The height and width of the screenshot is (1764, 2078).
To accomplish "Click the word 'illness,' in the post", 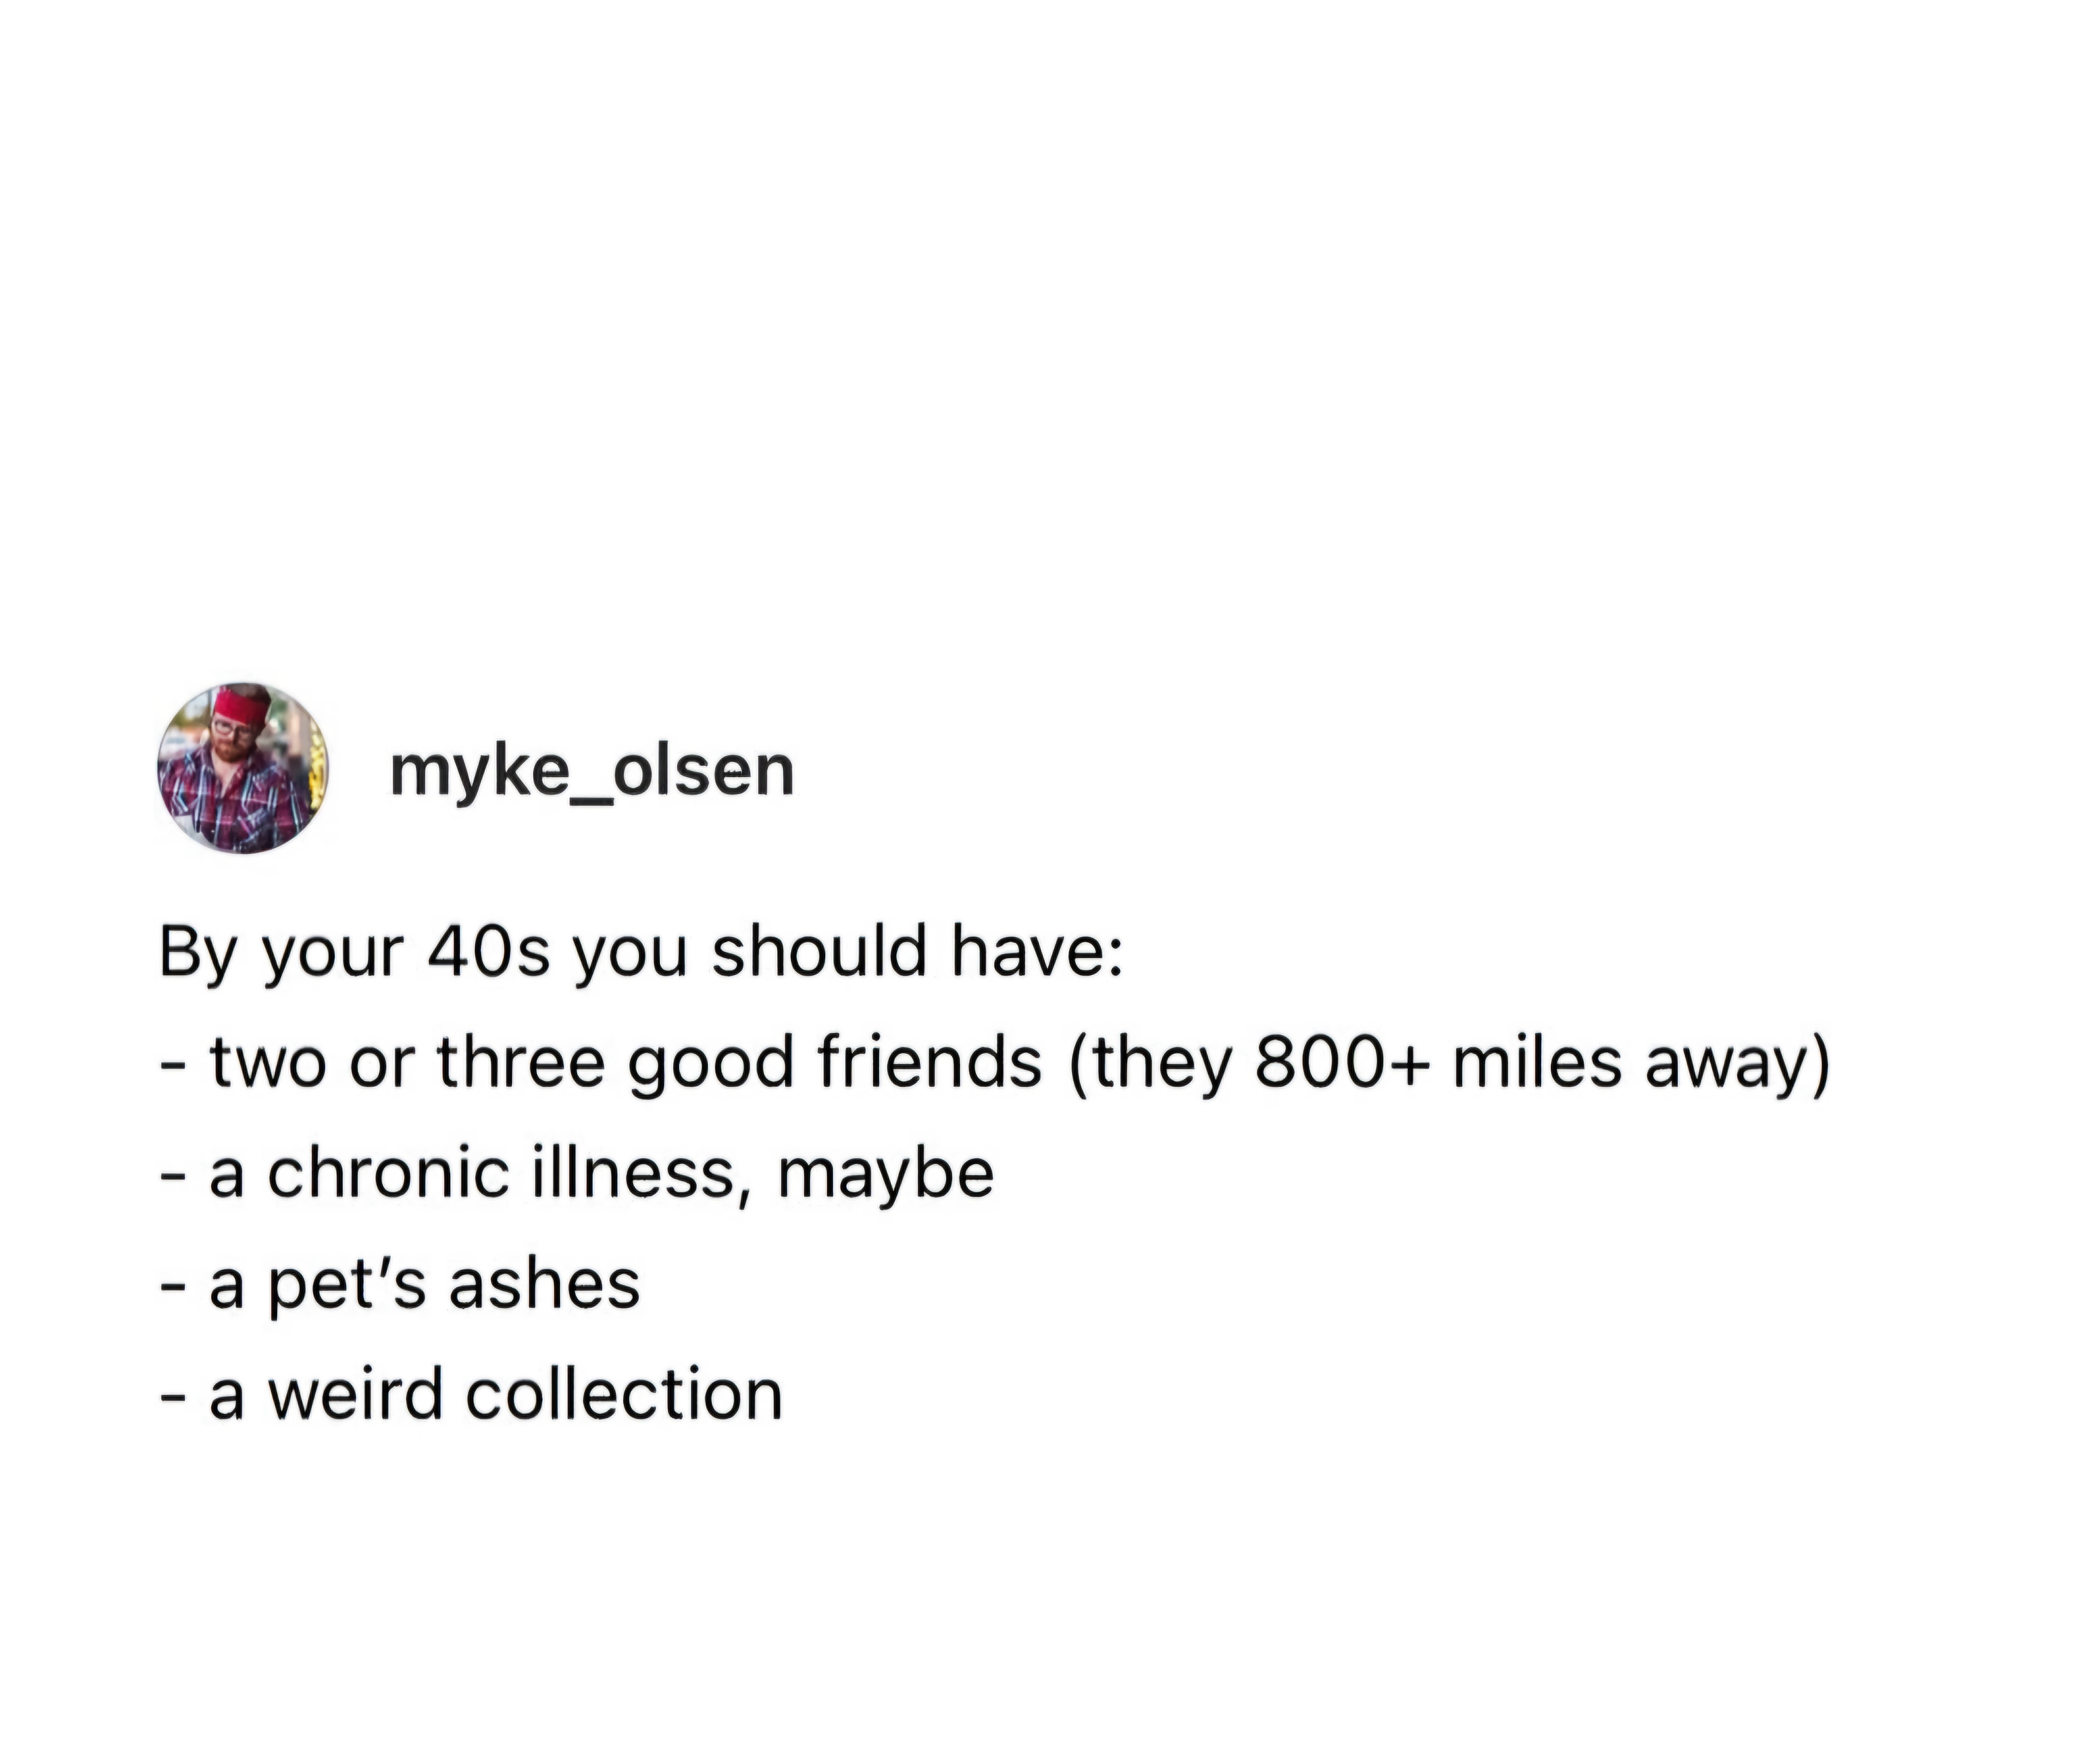I will pos(643,1174).
